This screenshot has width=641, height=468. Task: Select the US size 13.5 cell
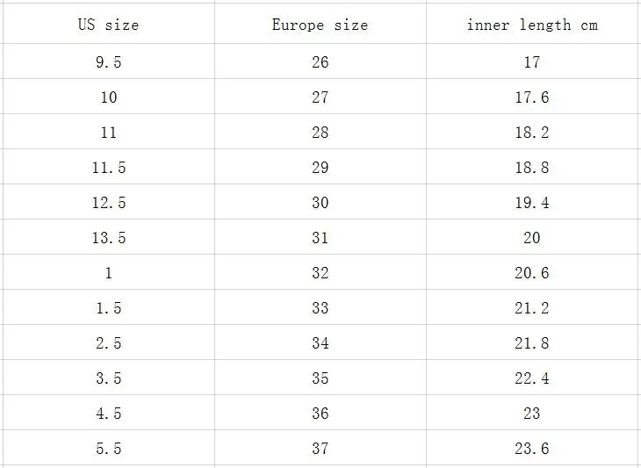coord(109,237)
